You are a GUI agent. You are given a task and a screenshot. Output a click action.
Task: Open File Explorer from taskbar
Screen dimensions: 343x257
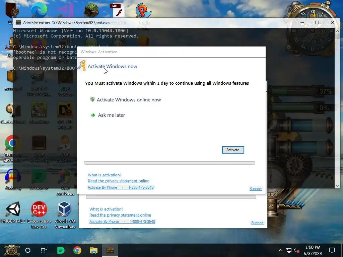pyautogui.click(x=94, y=250)
